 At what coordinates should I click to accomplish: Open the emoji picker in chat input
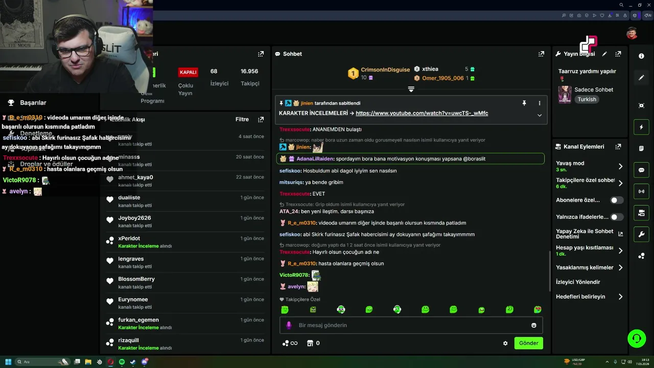(534, 325)
